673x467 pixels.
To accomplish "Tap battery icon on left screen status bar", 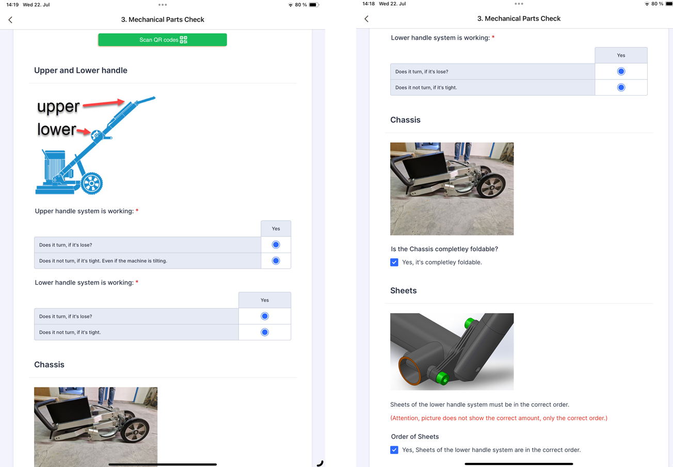I will coord(314,5).
